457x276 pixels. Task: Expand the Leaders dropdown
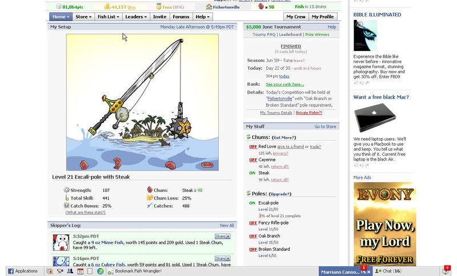(x=136, y=17)
